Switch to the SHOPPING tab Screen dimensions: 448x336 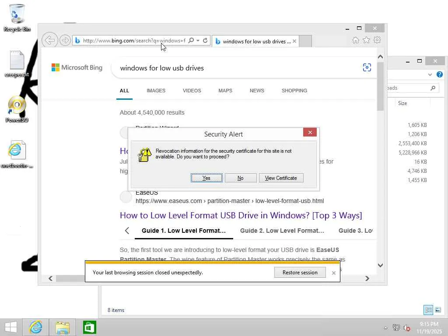coord(294,91)
